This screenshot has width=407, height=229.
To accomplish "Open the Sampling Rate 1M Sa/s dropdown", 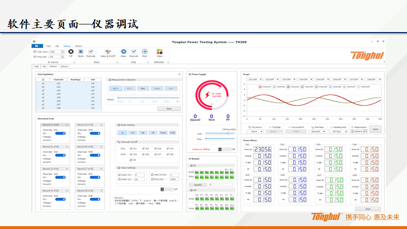I will [338, 131].
